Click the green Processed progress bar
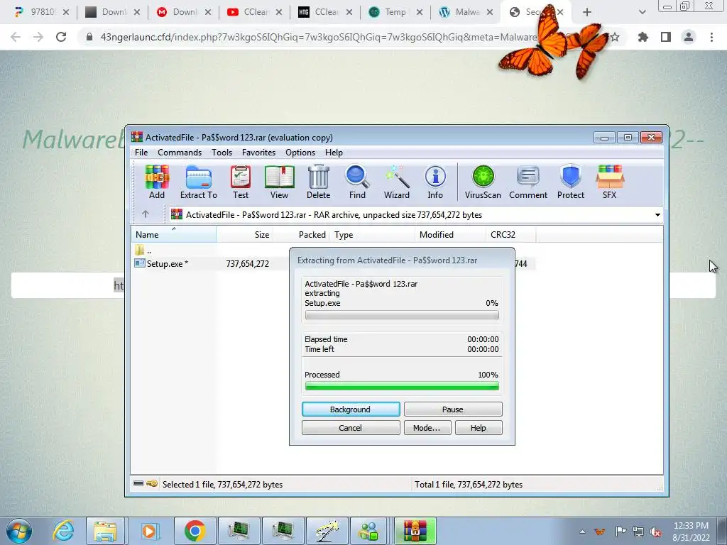 (402, 386)
